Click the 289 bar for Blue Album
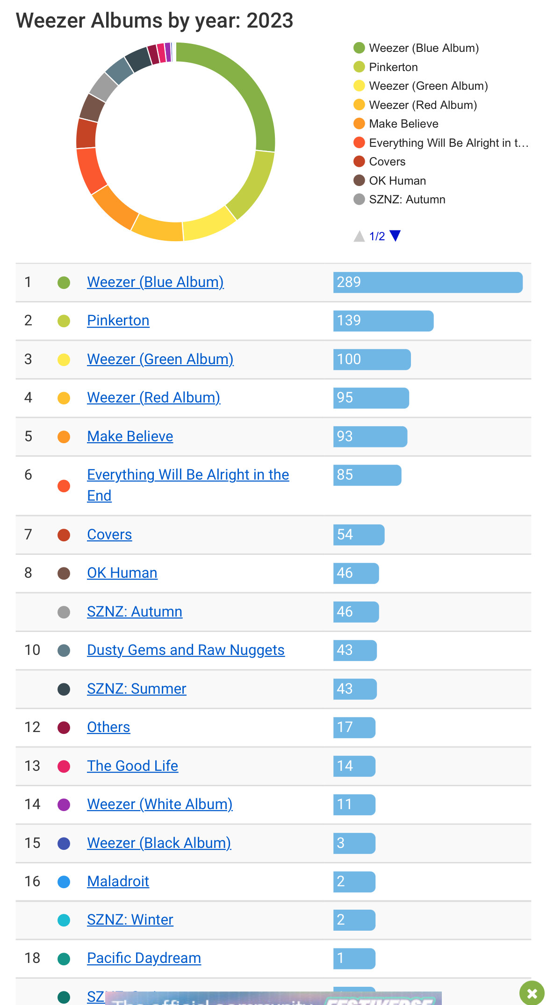Screen dimensions: 547x1005 [x=428, y=282]
